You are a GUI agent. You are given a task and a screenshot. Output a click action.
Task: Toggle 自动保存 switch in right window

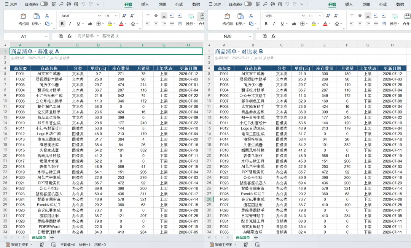248,4
